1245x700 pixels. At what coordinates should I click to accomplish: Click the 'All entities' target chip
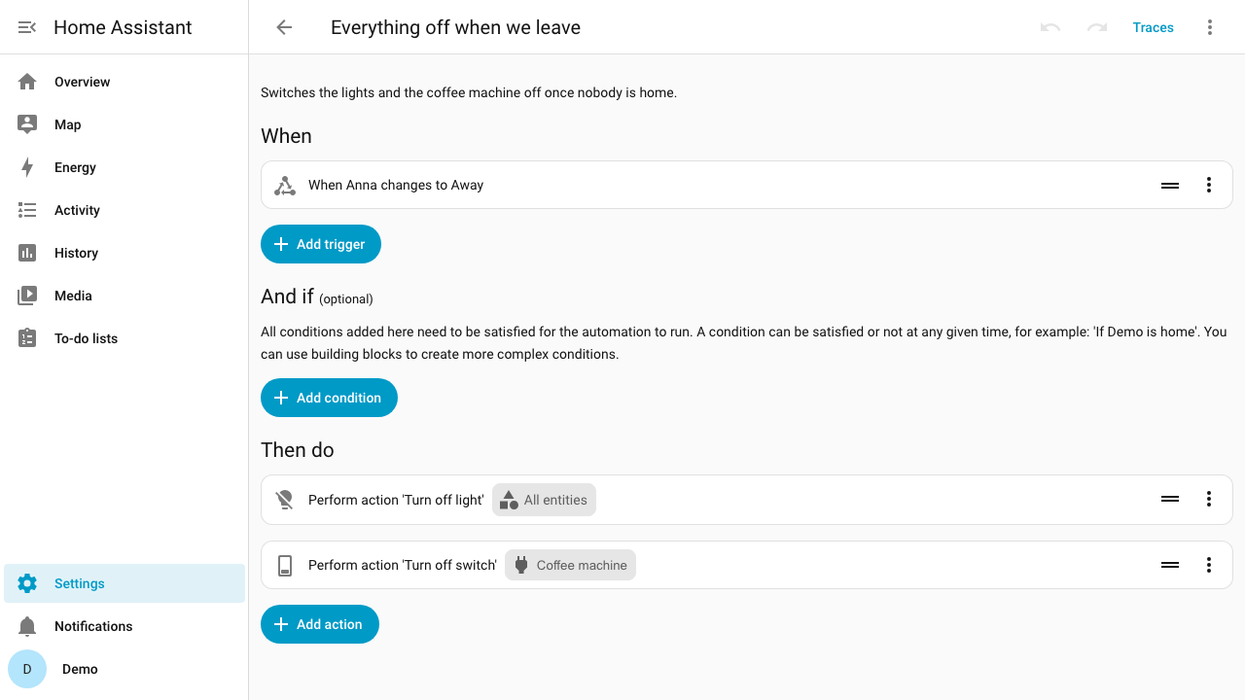tap(545, 500)
